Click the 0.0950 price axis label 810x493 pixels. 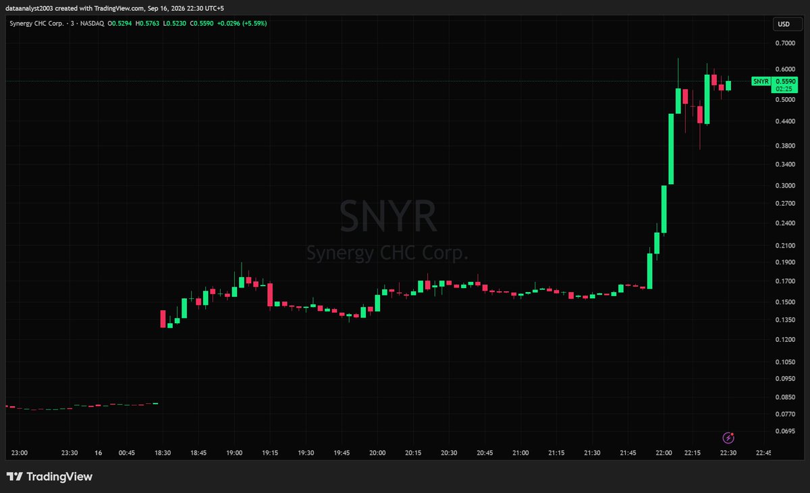[x=785, y=378]
